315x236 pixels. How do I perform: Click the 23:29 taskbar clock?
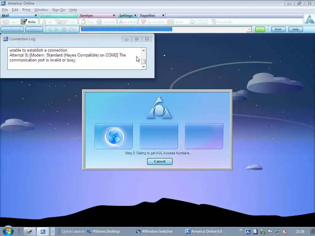[300, 232]
